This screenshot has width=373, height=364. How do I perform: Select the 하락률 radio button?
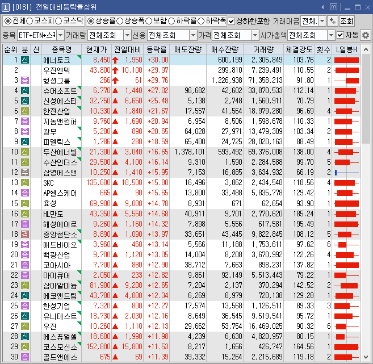tap(171, 21)
